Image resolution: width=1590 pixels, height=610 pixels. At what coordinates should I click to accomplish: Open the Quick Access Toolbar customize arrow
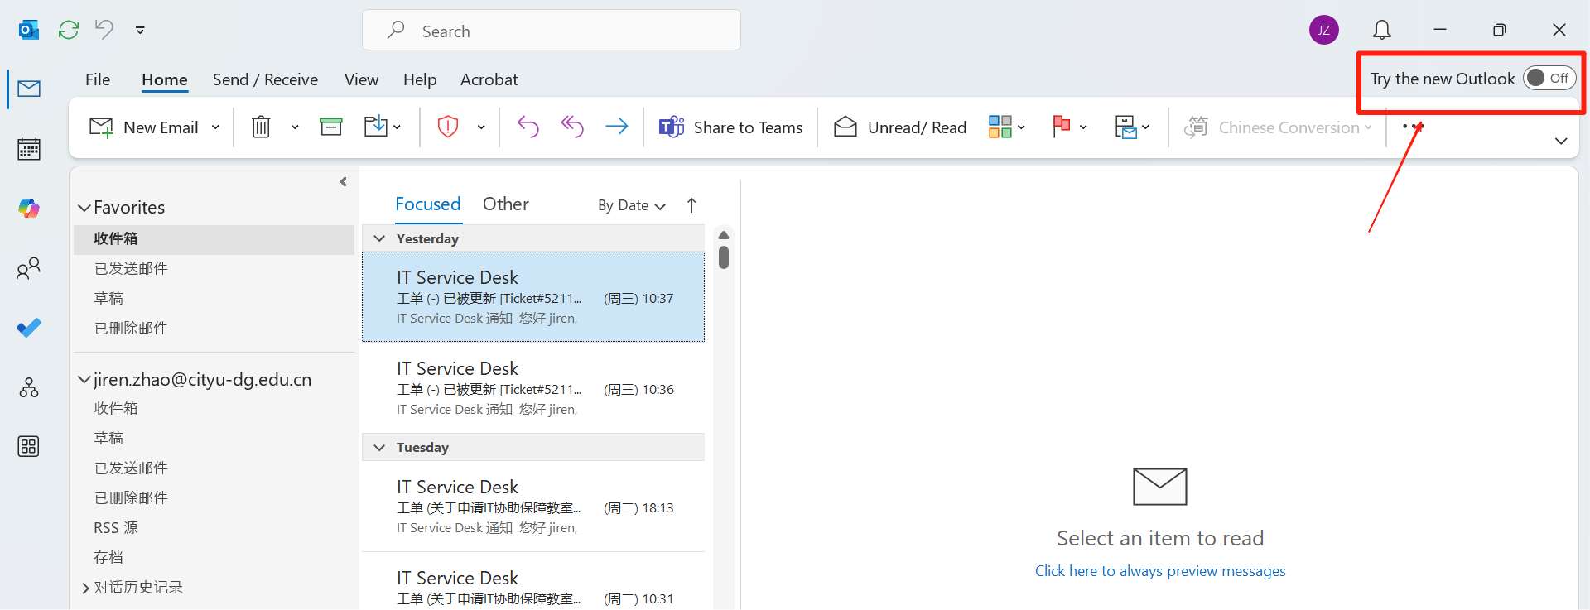(140, 30)
